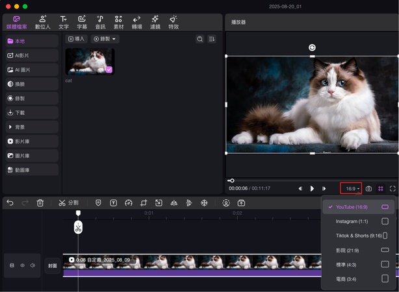Undo the last action
The image size is (399, 292).
pyautogui.click(x=10, y=203)
